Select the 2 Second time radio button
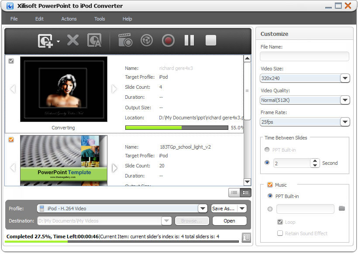Image resolution: width=358 pixels, height=254 pixels. tap(268, 163)
